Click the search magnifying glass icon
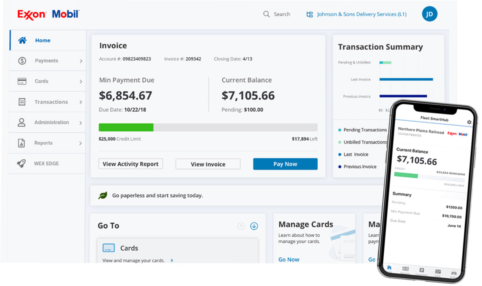This screenshot has width=482, height=286. pos(266,14)
